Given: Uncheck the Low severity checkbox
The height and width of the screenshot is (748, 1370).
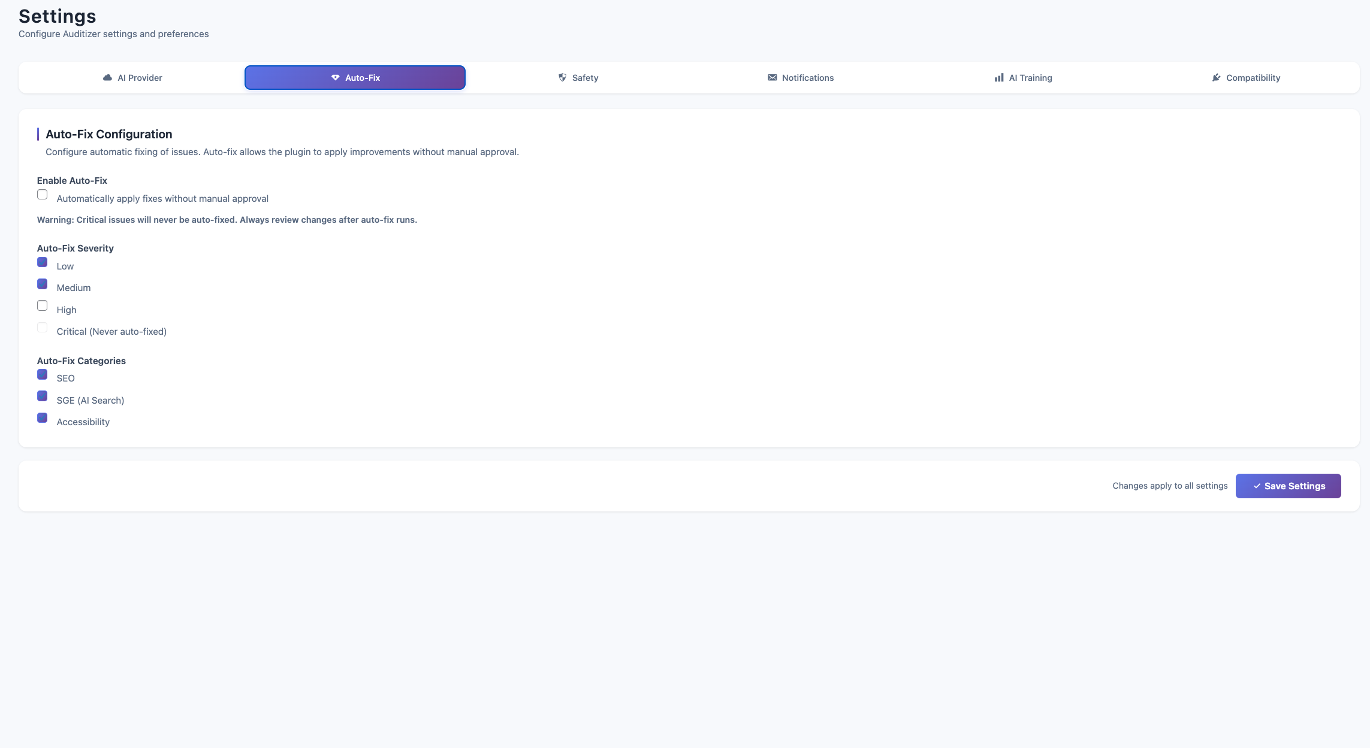Looking at the screenshot, I should pos(42,262).
